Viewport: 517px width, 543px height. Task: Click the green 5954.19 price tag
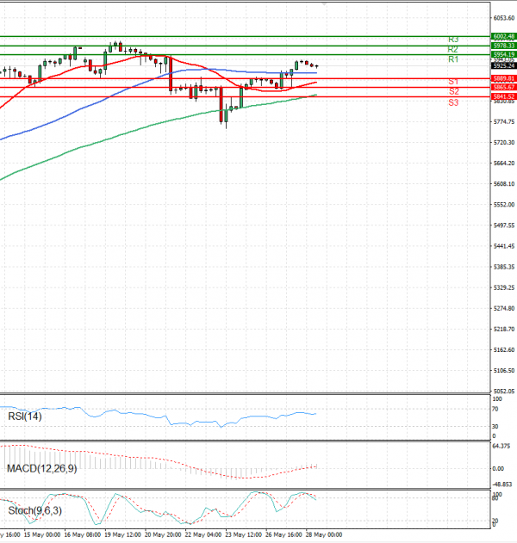tap(504, 54)
